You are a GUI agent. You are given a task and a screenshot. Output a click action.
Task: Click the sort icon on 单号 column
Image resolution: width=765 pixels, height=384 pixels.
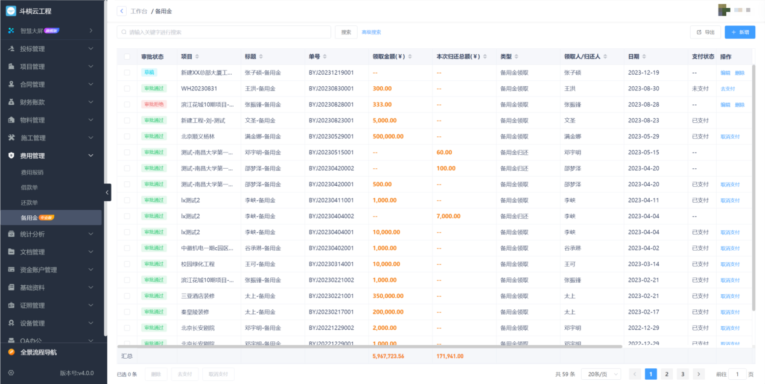[x=325, y=57]
